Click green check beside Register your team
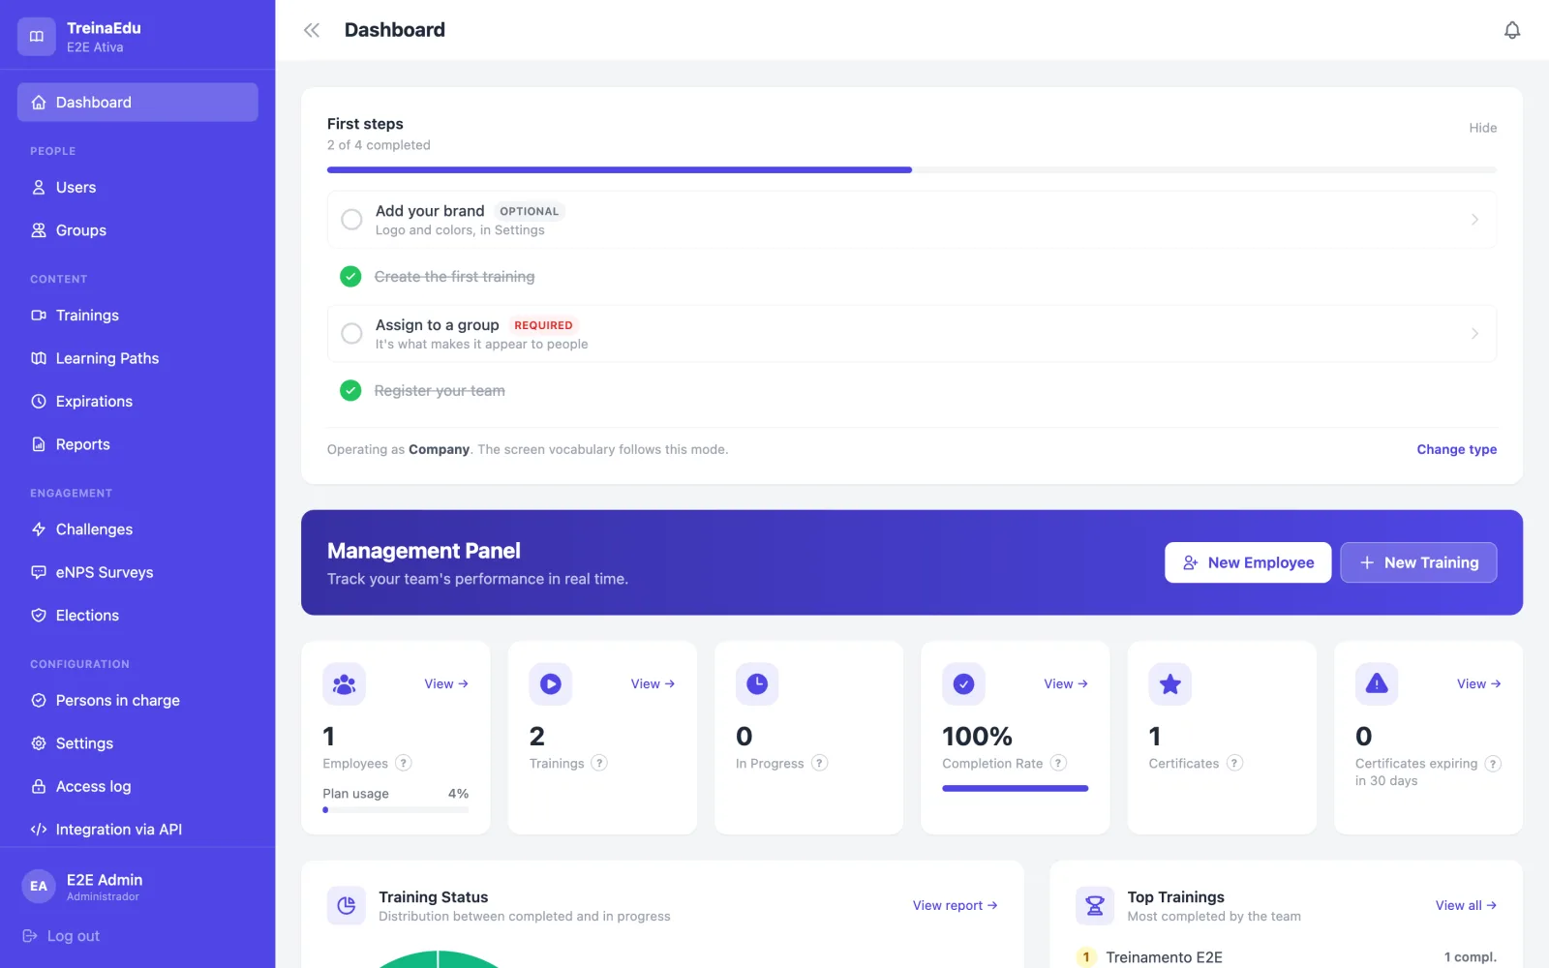Viewport: 1549px width, 968px height. (x=350, y=391)
